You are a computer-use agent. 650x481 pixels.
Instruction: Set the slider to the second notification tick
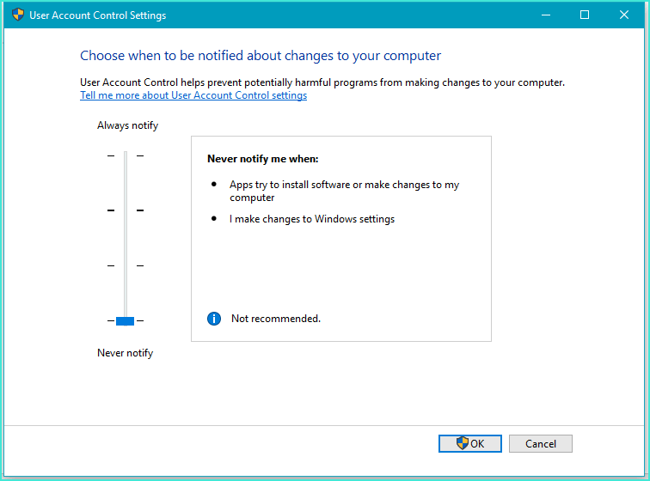pyautogui.click(x=126, y=210)
